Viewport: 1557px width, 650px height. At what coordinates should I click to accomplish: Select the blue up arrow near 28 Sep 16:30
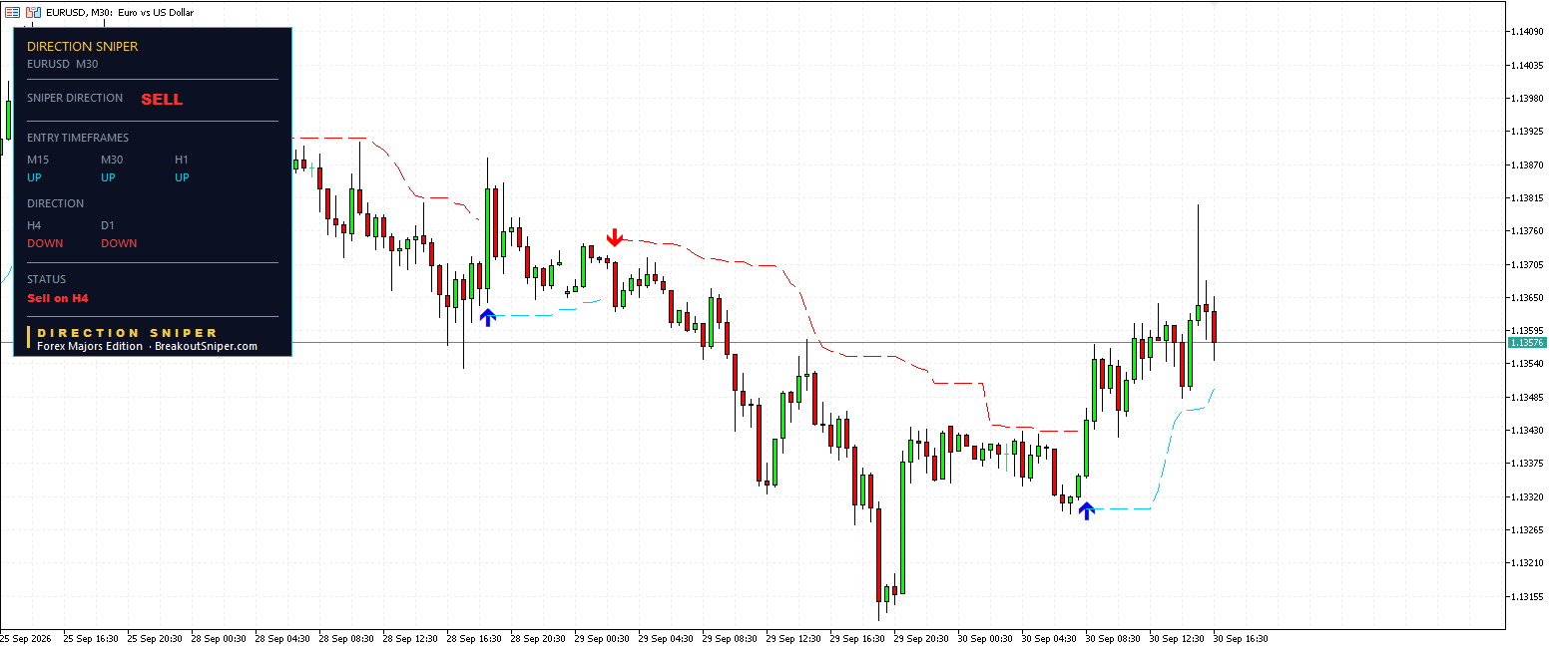487,318
